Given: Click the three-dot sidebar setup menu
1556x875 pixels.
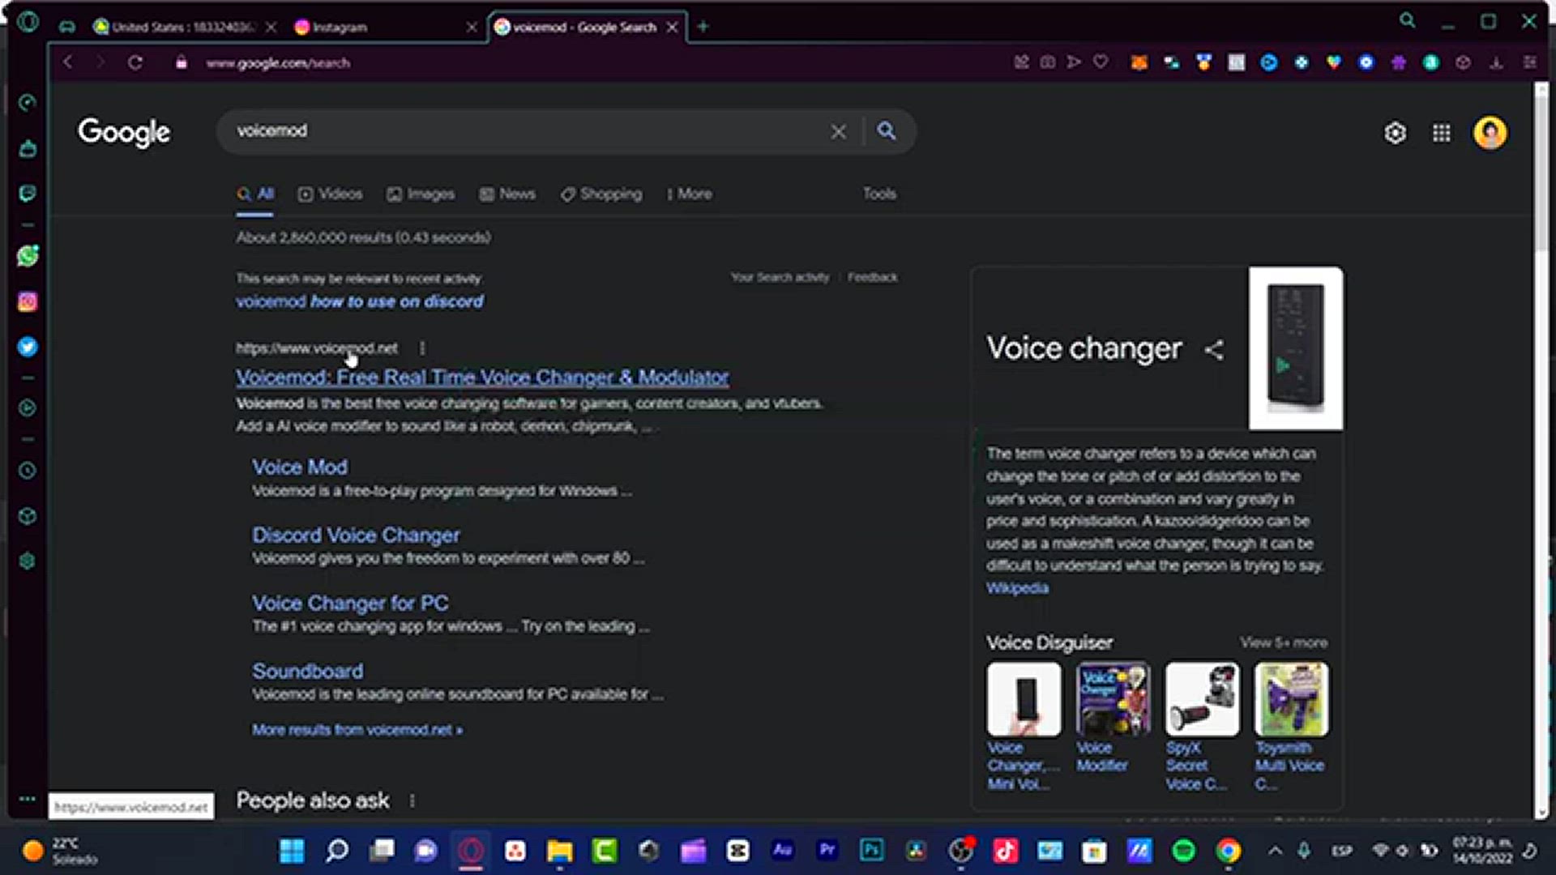Looking at the screenshot, I should 28,799.
